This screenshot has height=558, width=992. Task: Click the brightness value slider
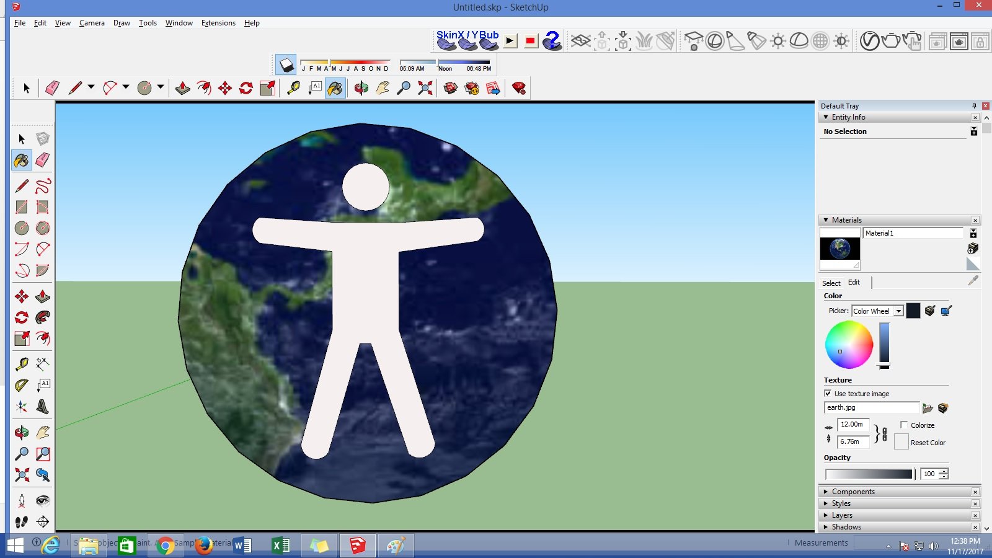tap(884, 345)
